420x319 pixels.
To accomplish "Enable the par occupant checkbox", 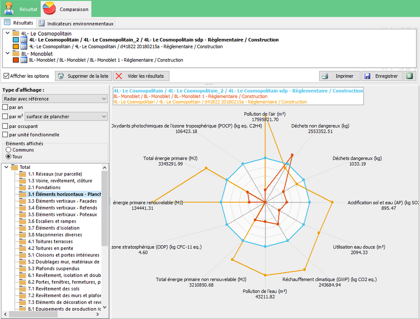I will pos(5,126).
